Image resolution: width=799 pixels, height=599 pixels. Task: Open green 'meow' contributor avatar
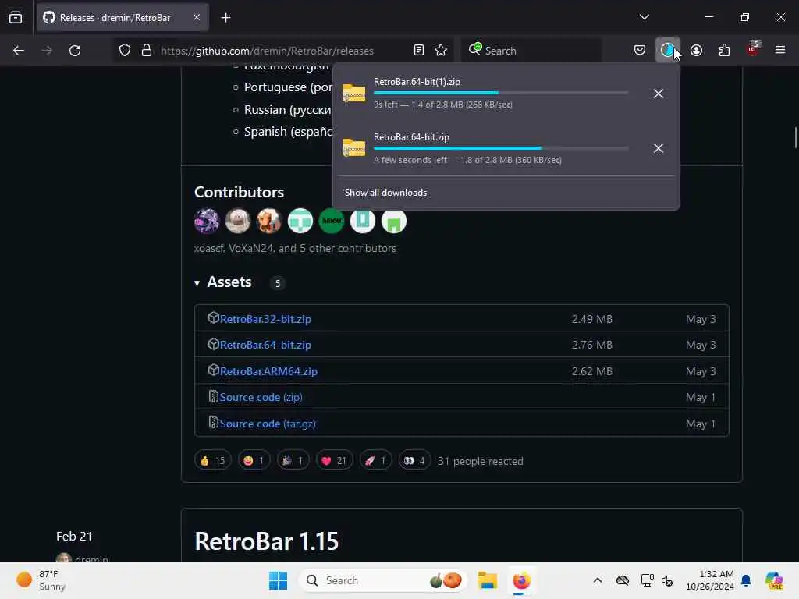(331, 221)
